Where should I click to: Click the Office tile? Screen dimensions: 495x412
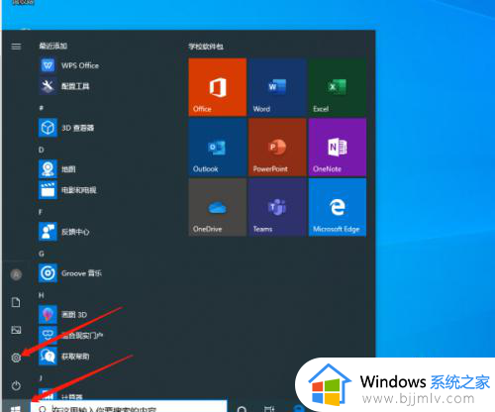click(218, 87)
